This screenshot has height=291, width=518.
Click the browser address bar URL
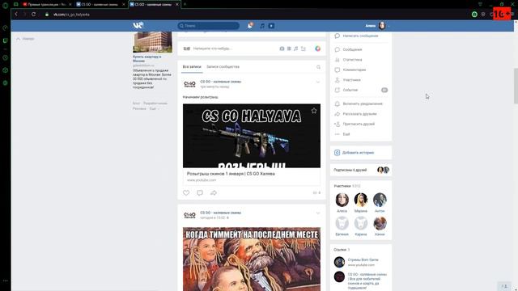[x=71, y=15]
